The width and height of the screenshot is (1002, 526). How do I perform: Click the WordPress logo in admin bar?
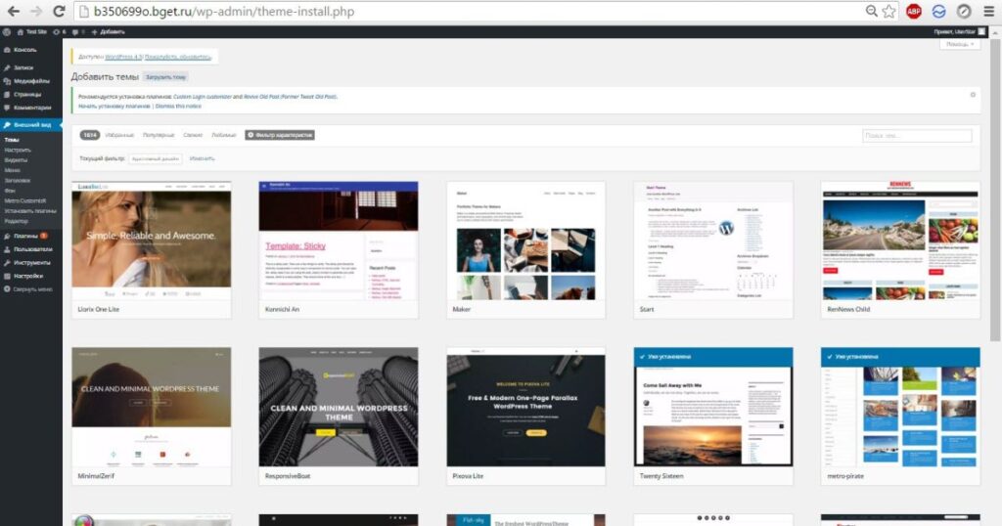(x=7, y=31)
